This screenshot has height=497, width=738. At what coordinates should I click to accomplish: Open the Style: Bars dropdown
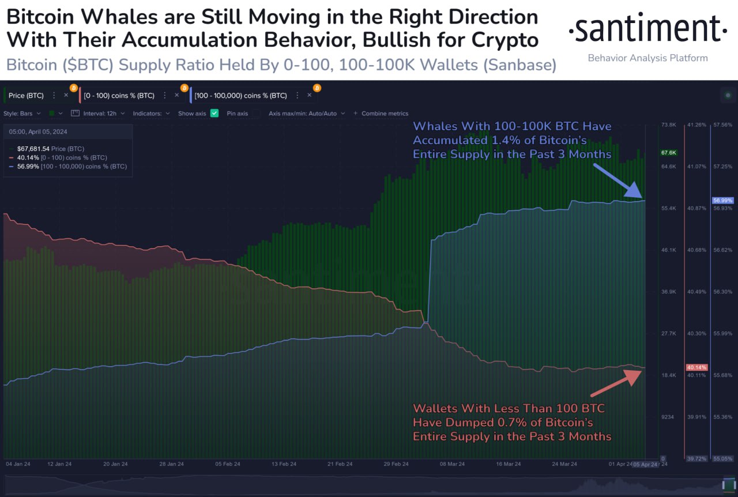point(23,114)
